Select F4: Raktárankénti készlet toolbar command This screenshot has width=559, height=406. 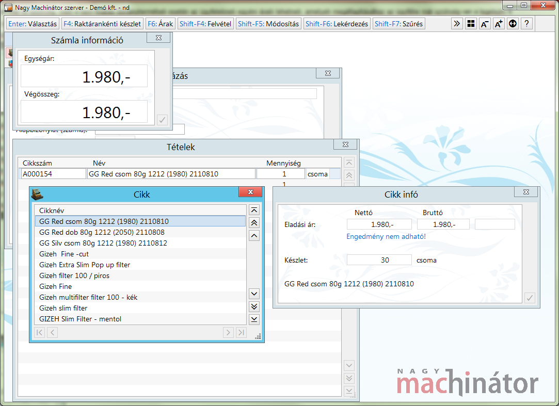(x=102, y=24)
